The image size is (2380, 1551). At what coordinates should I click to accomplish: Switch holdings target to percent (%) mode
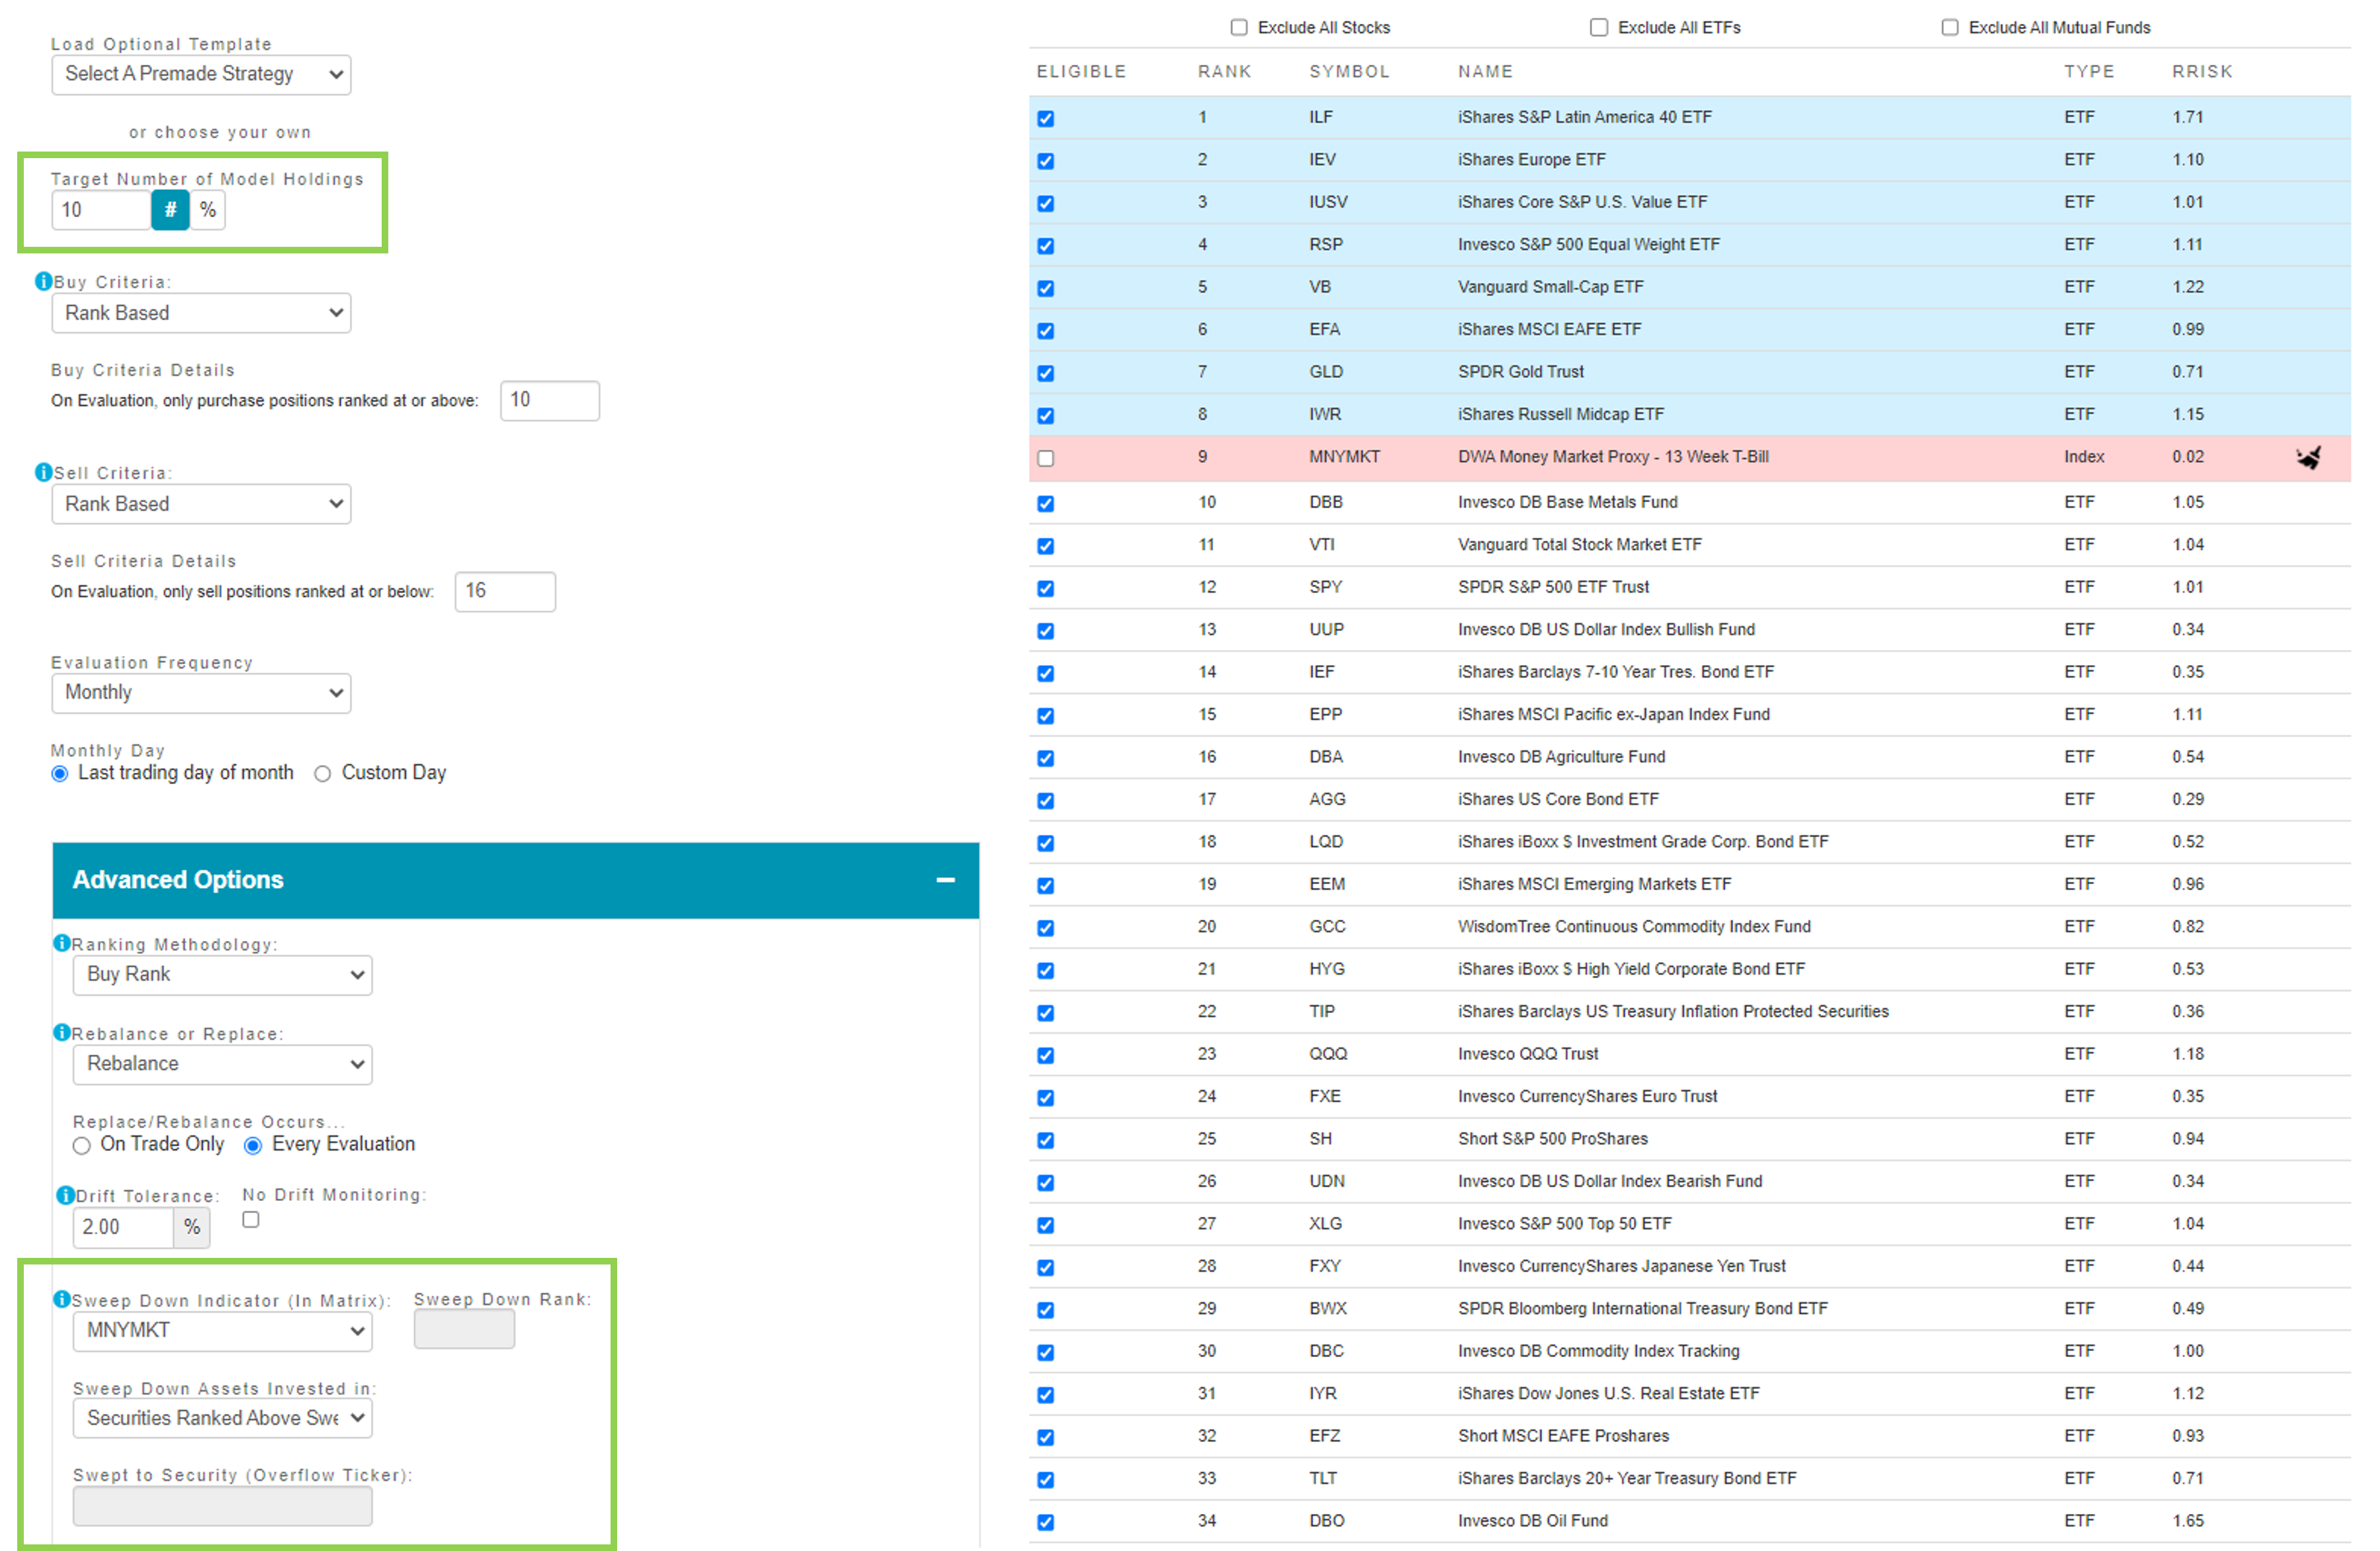tap(208, 210)
